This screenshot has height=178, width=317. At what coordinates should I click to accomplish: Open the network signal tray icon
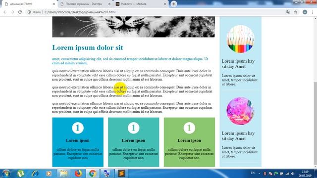[287, 174]
